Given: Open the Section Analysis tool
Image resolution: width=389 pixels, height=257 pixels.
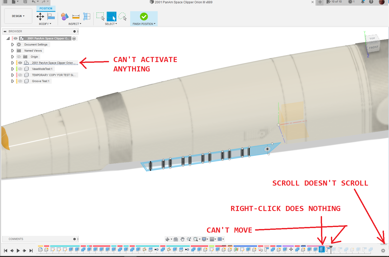Looking at the screenshot, I should pyautogui.click(x=87, y=17).
